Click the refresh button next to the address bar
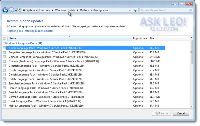Image resolution: width=200 pixels, height=126 pixels. pos(135,10)
